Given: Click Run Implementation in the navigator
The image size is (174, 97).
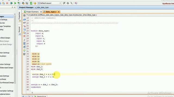Looking at the screenshot, I should click(5, 94).
